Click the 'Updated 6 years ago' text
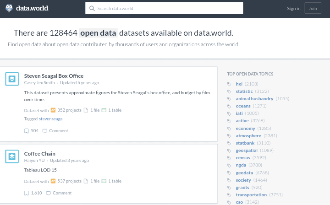This screenshot has width=330, height=205. (80, 83)
